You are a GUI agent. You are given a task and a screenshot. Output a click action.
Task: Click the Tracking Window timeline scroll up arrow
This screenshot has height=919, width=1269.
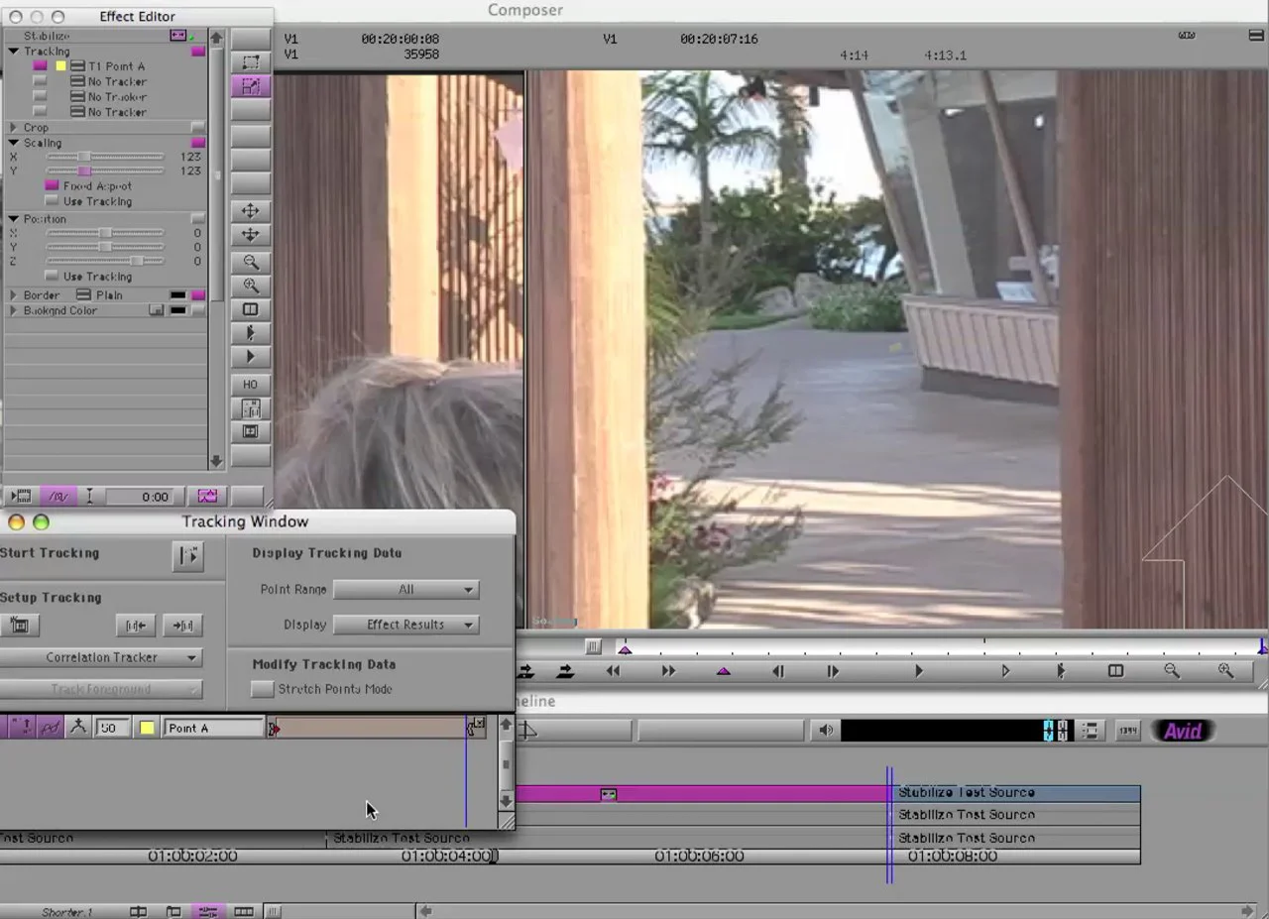[506, 725]
